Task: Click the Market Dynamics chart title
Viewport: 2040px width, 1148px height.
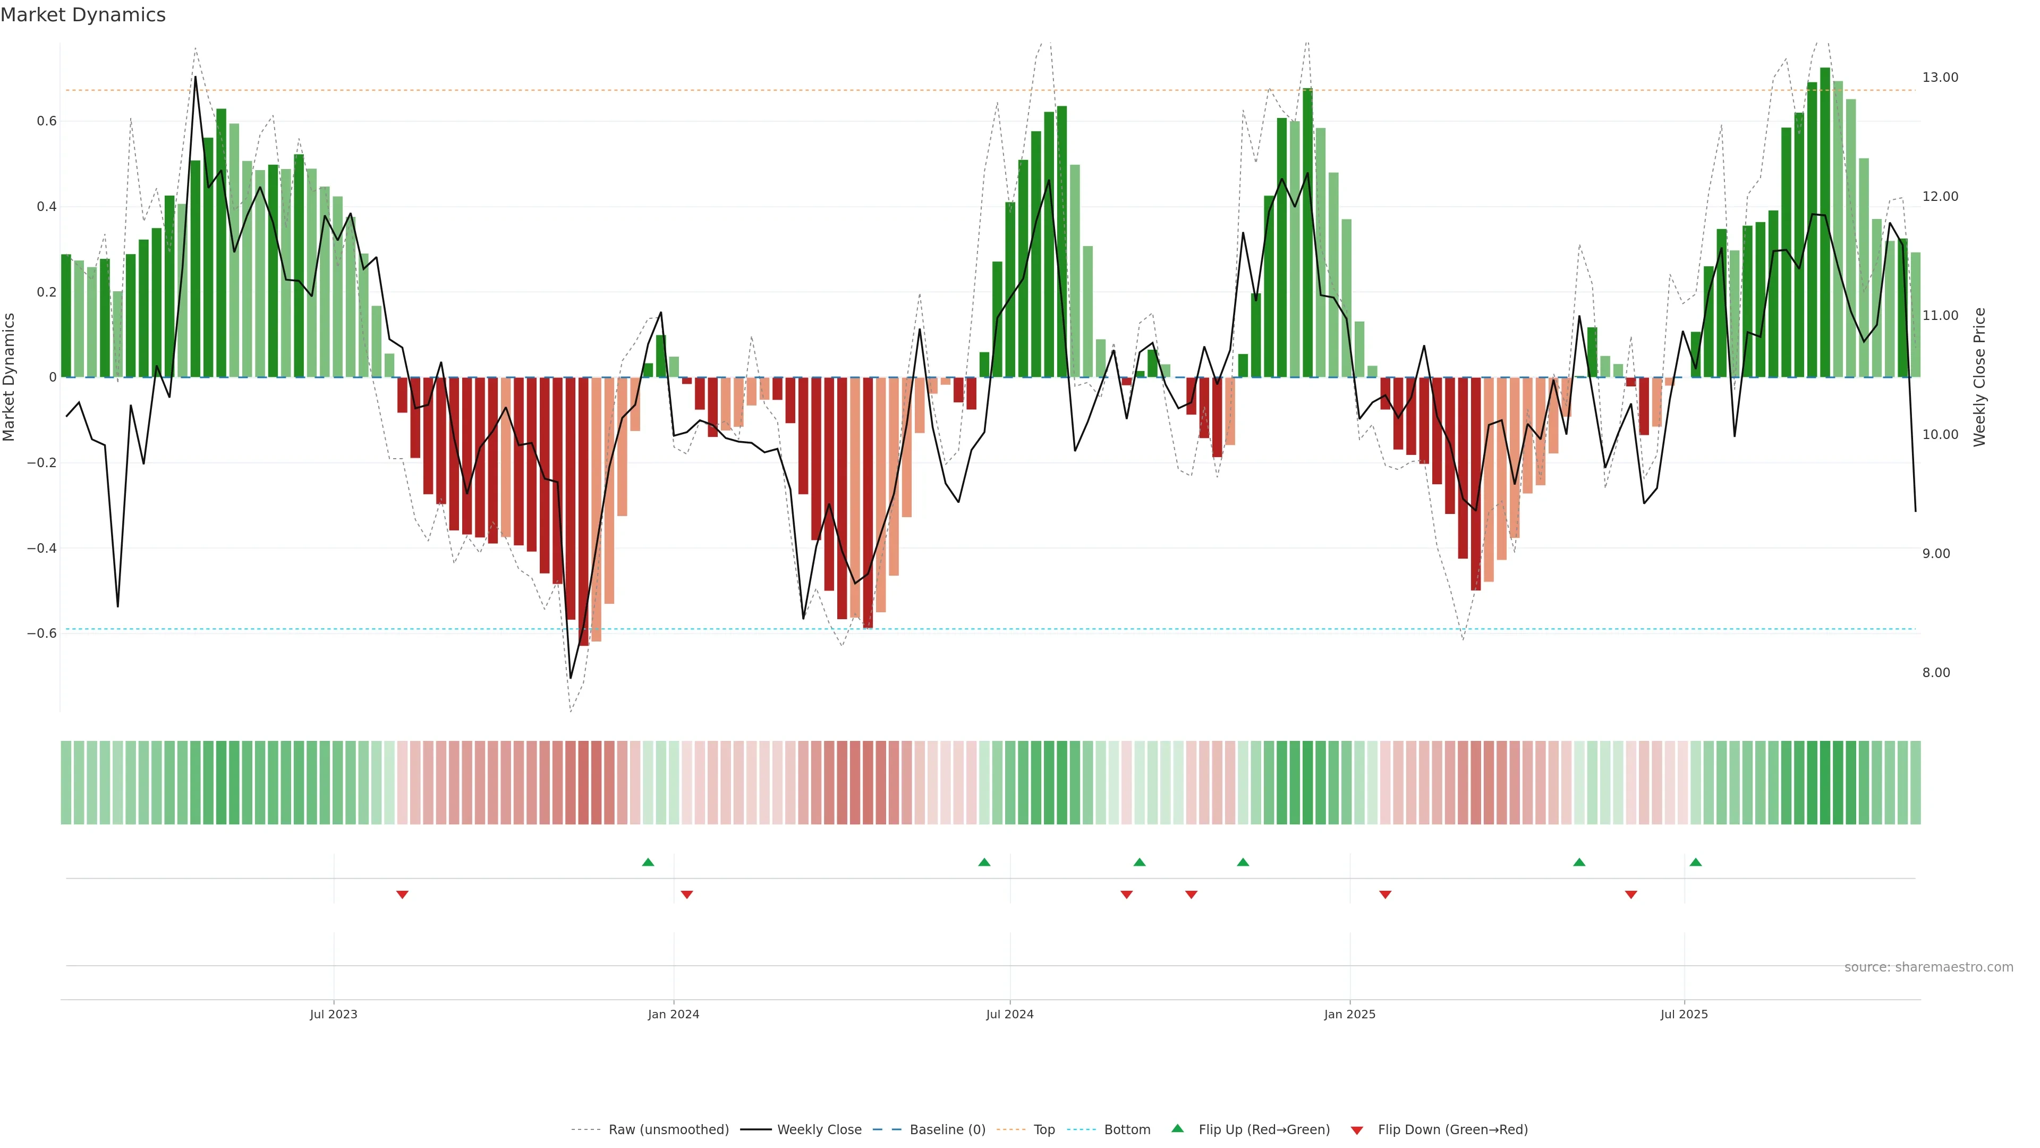Action: 83,15
